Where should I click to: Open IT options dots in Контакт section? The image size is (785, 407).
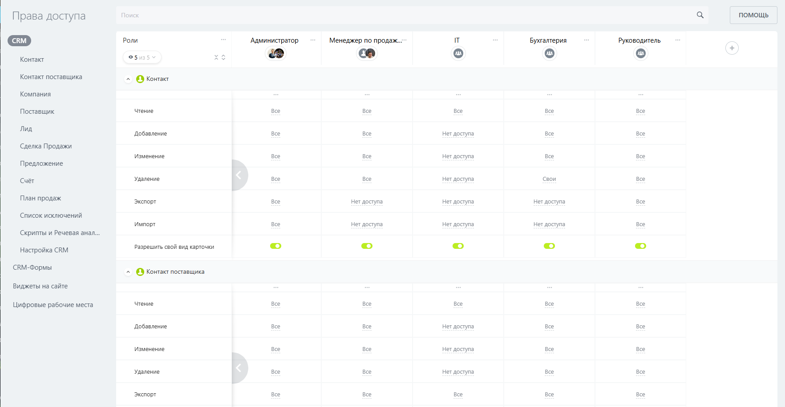[458, 95]
